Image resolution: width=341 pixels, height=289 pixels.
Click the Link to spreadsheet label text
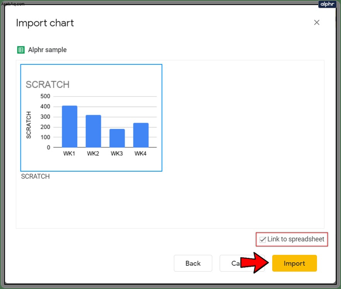[295, 239]
